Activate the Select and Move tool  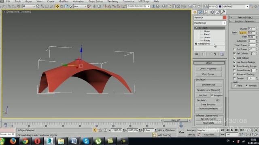(57, 6)
